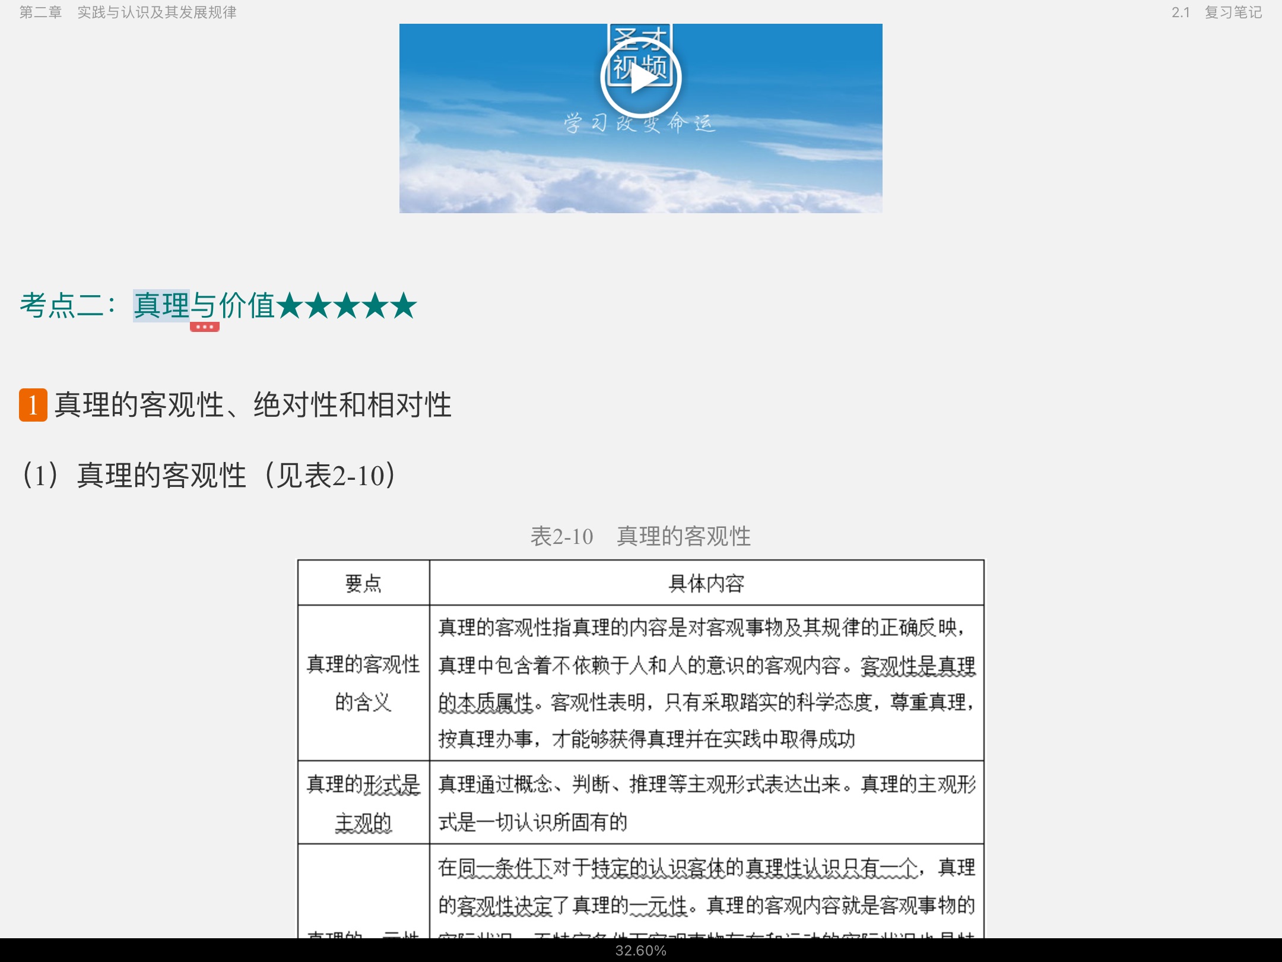This screenshot has width=1282, height=962.
Task: Select the highlighted text 真理
Action: (160, 305)
